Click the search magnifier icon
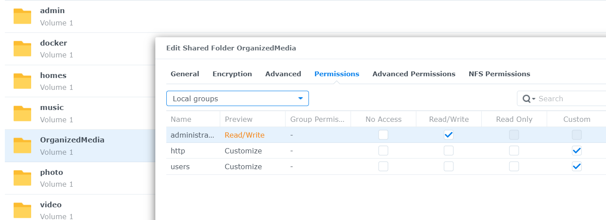Screen dimensions: 606x220 527,99
